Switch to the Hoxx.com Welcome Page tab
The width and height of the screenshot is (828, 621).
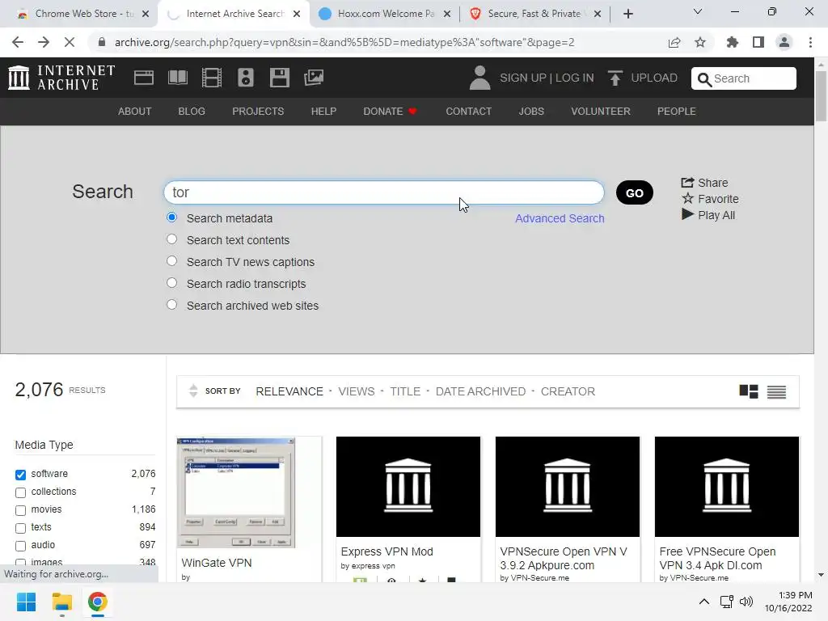coord(385,14)
